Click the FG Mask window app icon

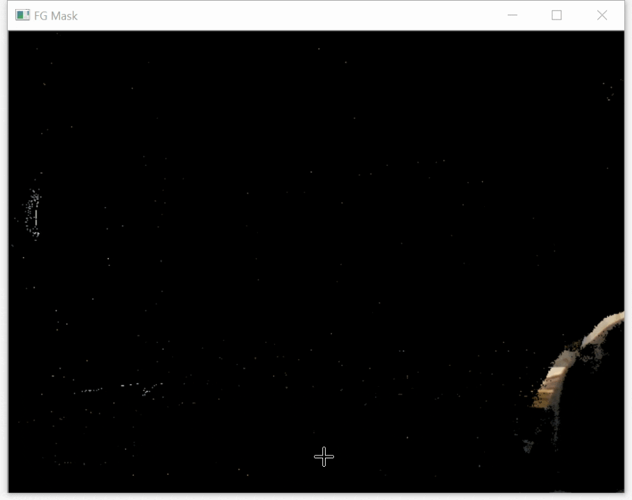22,15
